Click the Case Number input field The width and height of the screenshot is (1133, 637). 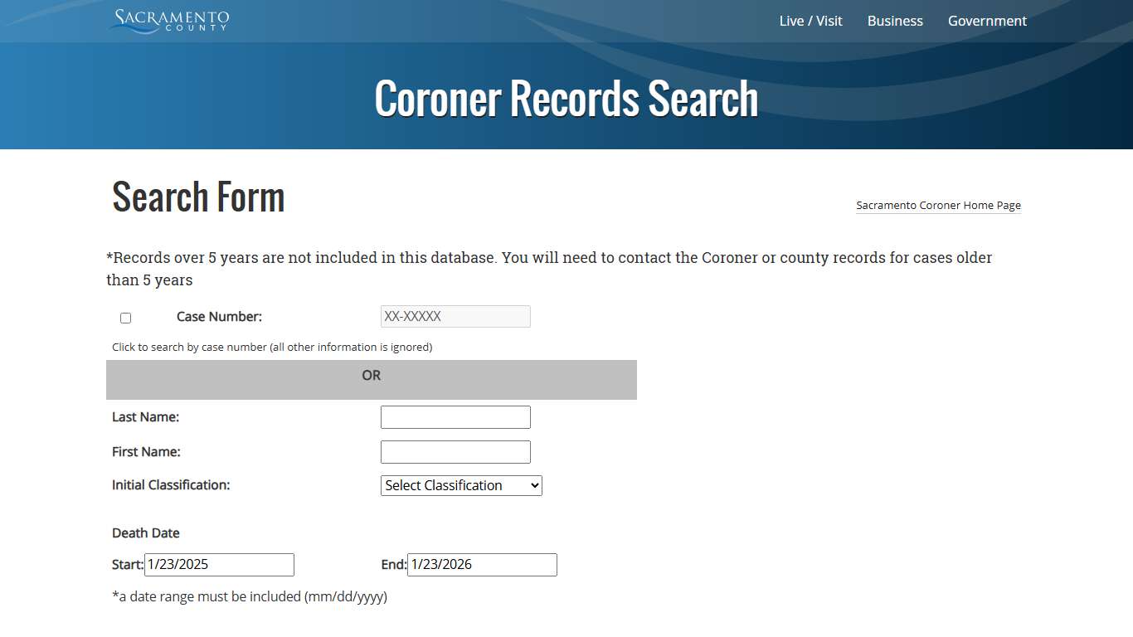[455, 316]
